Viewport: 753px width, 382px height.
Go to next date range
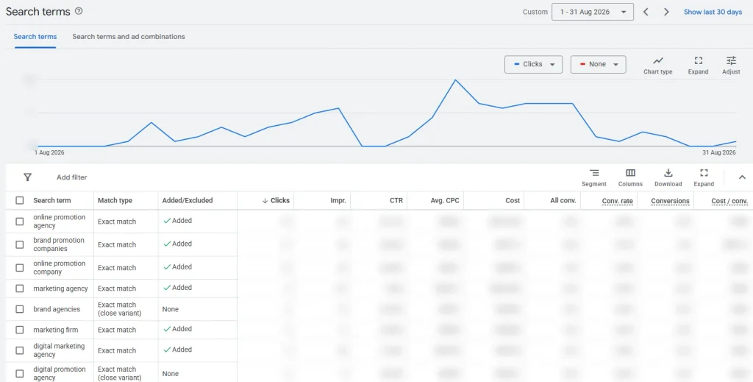[666, 12]
